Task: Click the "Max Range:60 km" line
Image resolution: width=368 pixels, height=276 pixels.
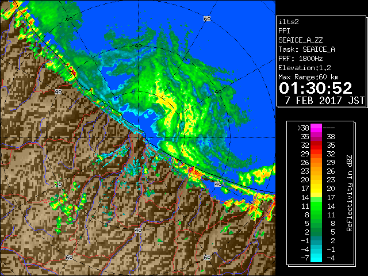Action: tap(308, 77)
